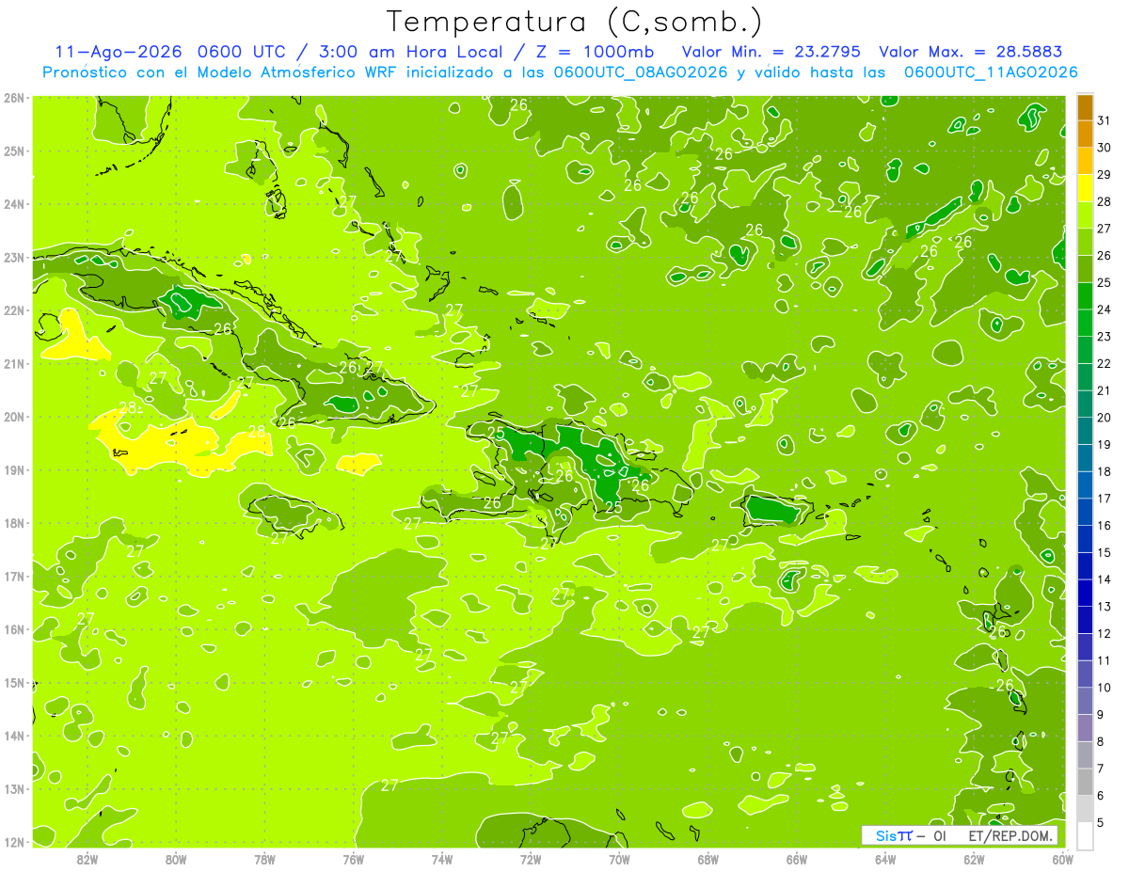Click longitude axis label "64W"
Viewport: 1129px width, 872px height.
pos(885,859)
